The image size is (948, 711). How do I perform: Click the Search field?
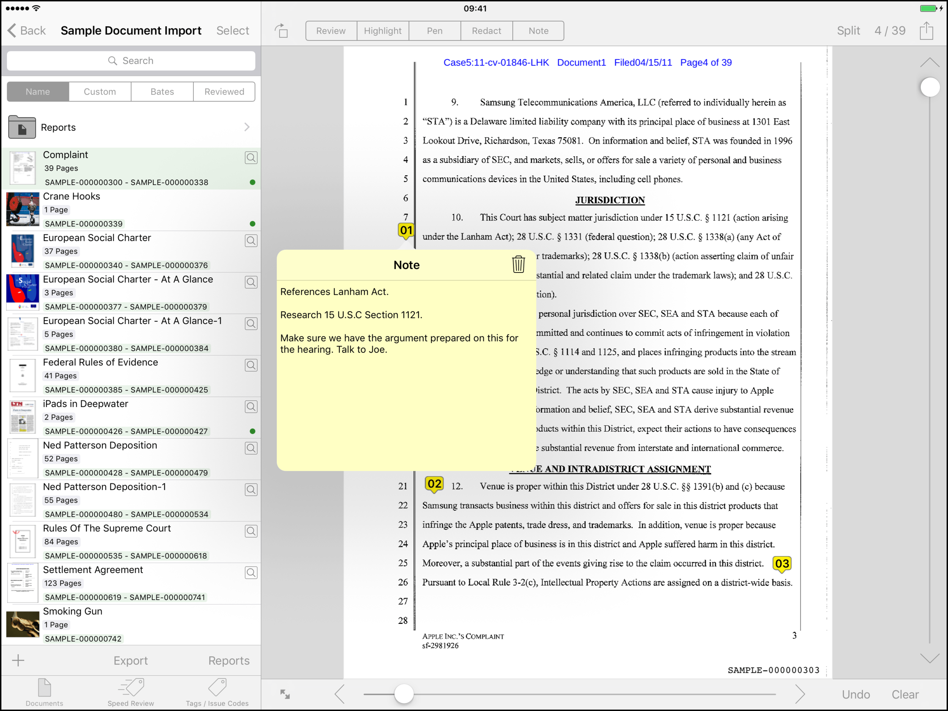131,61
